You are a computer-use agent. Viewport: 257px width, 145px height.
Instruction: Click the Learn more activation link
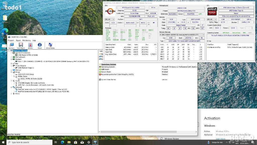220,139
